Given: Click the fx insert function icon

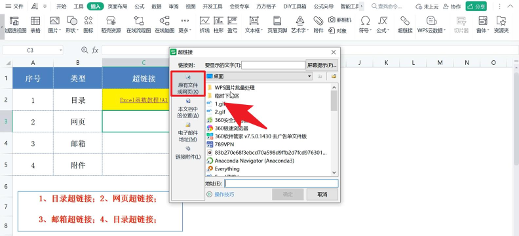Looking at the screenshot, I should [95, 50].
